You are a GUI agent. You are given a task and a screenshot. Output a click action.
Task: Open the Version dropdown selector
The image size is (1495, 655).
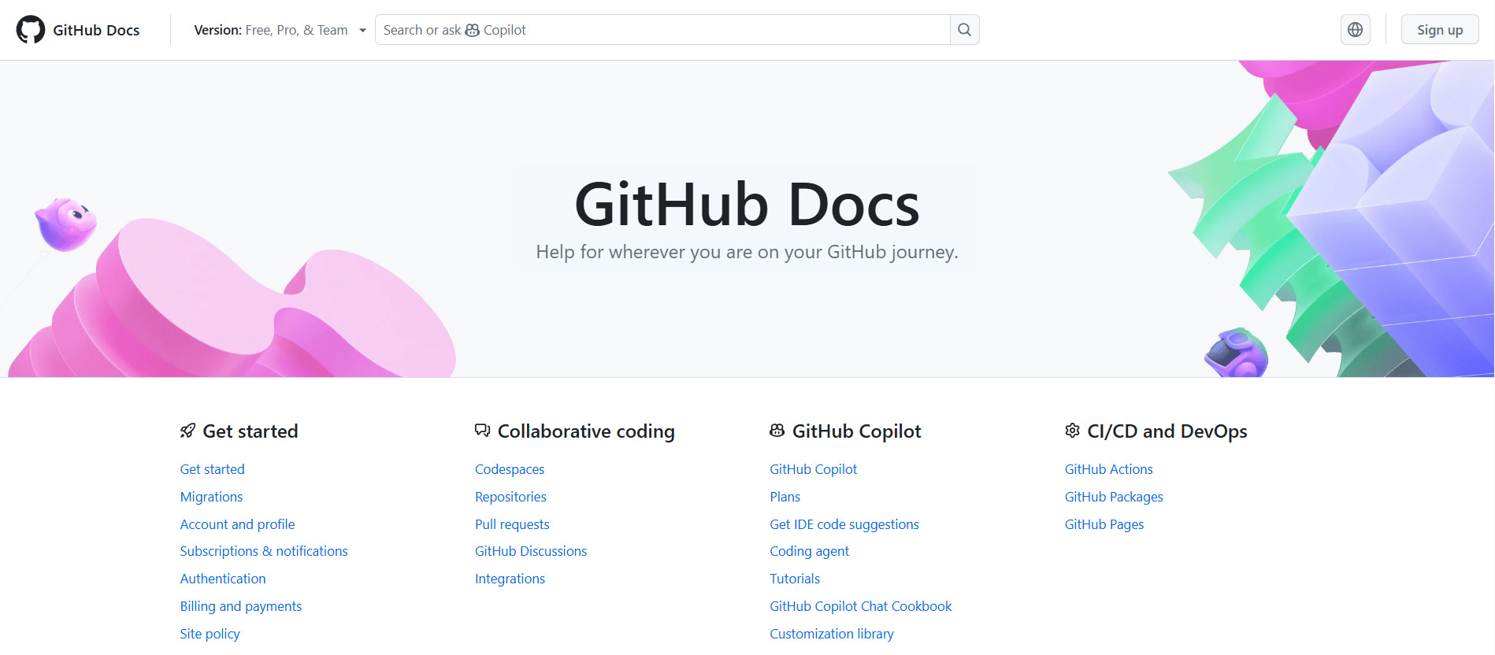280,30
